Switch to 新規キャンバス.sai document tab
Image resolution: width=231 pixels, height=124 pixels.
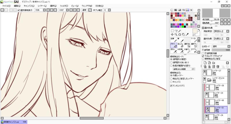(14, 122)
